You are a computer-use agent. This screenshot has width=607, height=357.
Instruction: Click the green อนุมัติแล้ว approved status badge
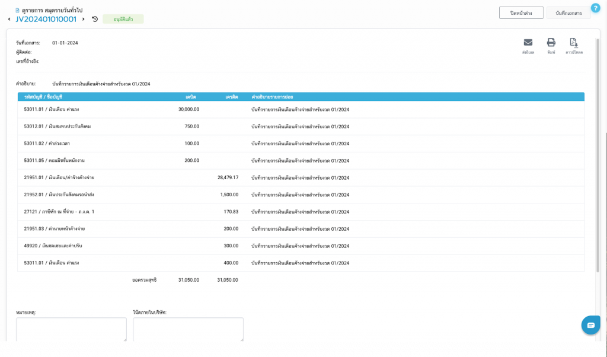click(123, 19)
